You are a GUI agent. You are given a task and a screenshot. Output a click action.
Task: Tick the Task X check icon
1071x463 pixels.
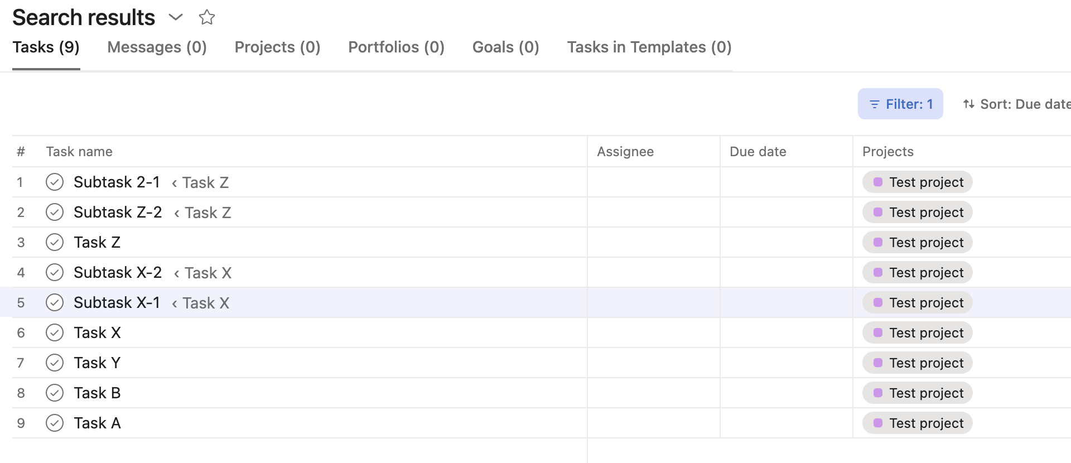pos(55,332)
